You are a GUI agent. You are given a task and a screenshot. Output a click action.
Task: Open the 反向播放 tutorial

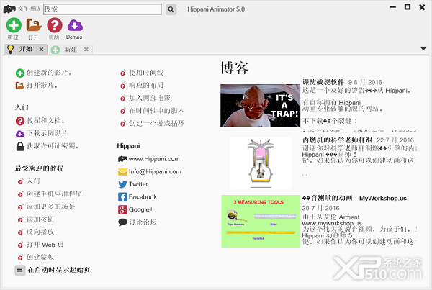[x=40, y=232]
